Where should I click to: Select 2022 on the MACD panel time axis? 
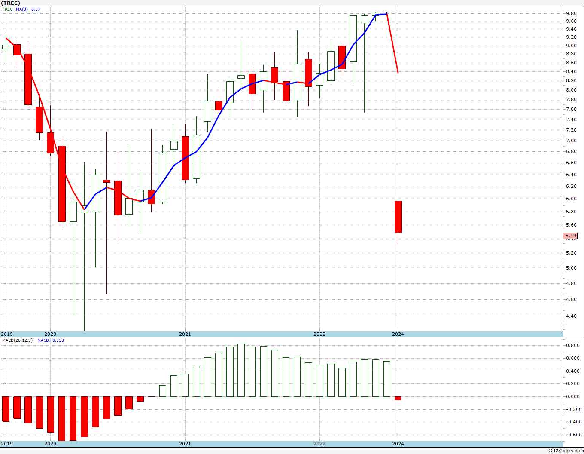pyautogui.click(x=319, y=444)
